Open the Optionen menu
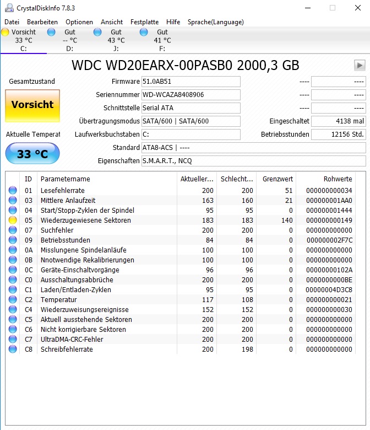 [x=79, y=22]
